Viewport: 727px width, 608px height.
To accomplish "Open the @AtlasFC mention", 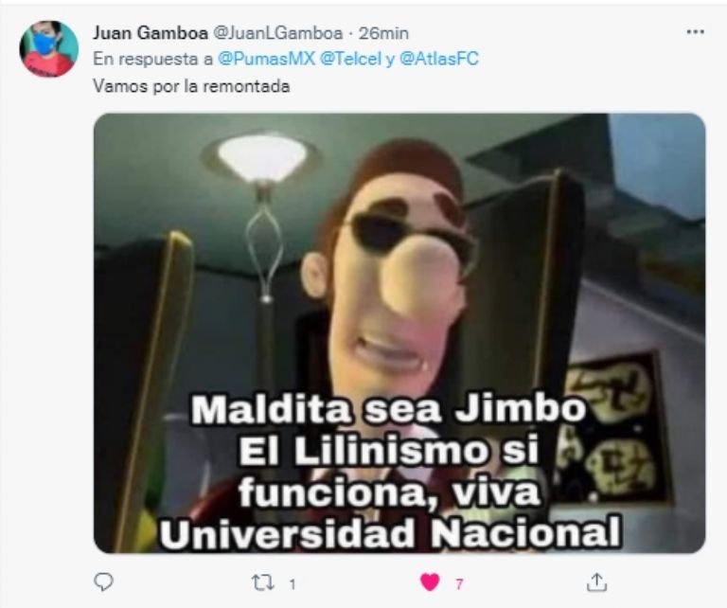I will click(x=438, y=59).
